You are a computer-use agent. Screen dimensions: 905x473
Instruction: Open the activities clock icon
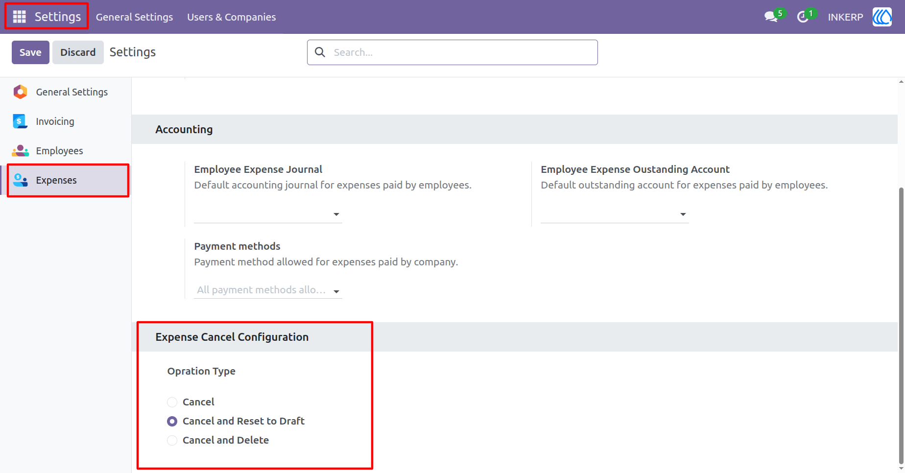(x=803, y=17)
